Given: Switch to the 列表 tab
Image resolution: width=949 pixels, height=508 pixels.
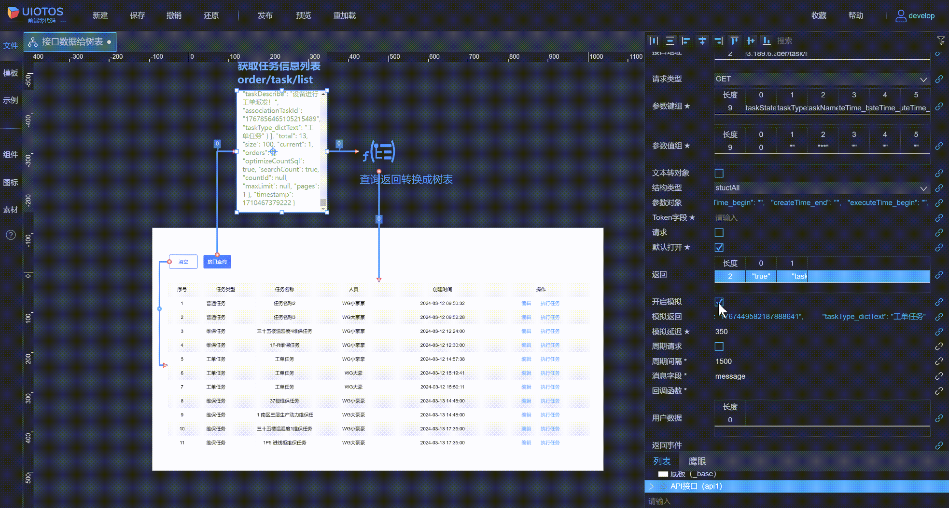Looking at the screenshot, I should [x=662, y=462].
